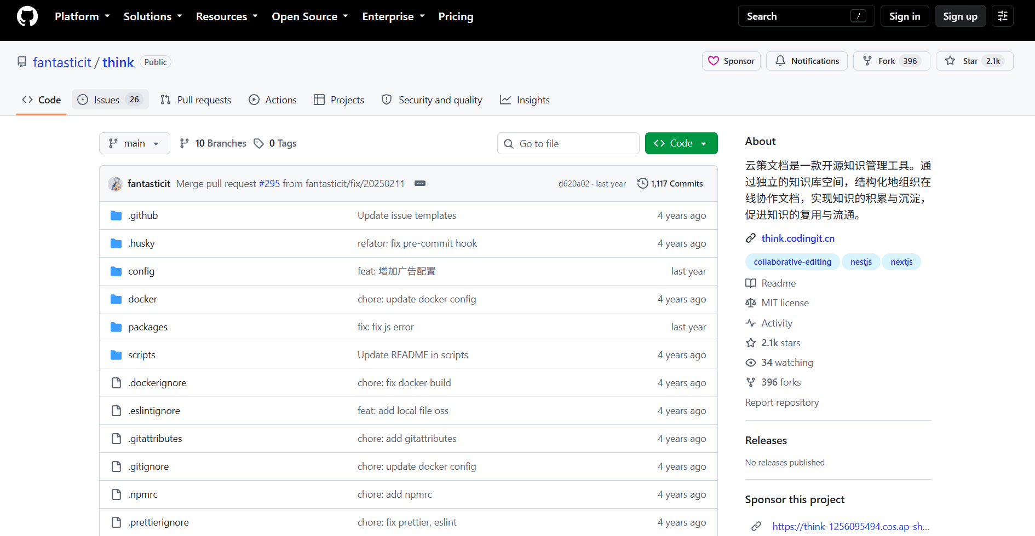The image size is (1035, 536).
Task: Open the .prettierignore file
Action: click(158, 522)
